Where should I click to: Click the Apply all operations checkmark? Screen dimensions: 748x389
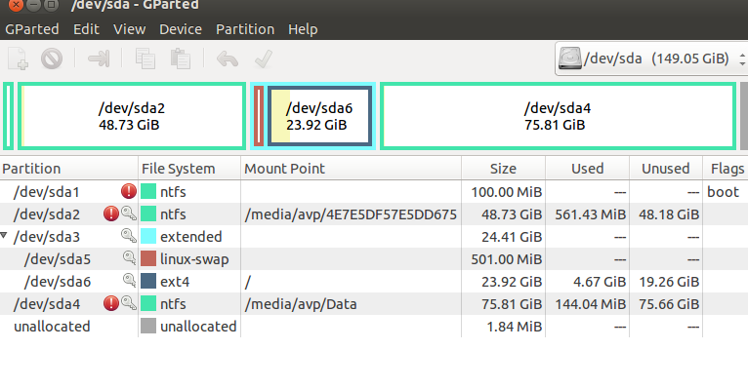(264, 59)
